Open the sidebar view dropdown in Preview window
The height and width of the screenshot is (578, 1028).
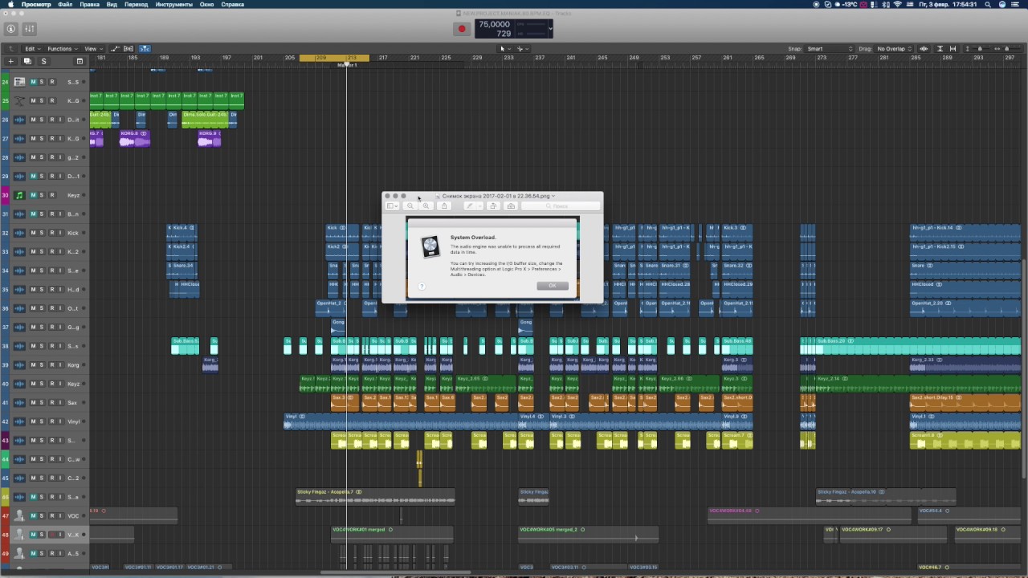pos(392,206)
